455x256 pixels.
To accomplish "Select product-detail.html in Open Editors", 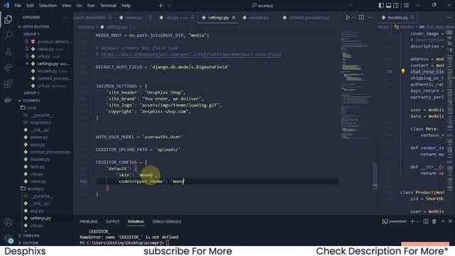I will coord(54,41).
